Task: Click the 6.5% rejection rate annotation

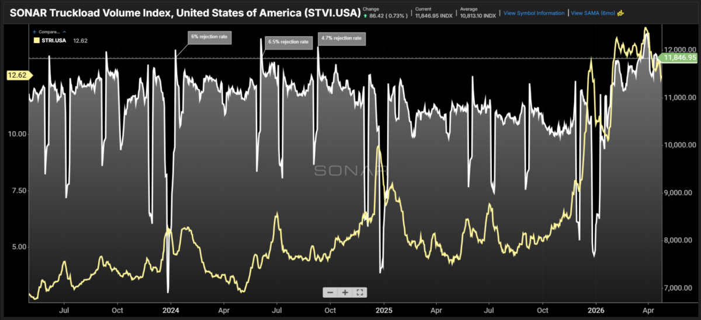Action: point(288,42)
